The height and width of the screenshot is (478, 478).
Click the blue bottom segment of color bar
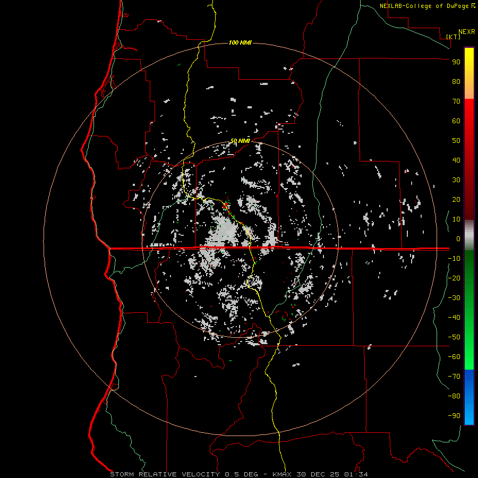(469, 397)
